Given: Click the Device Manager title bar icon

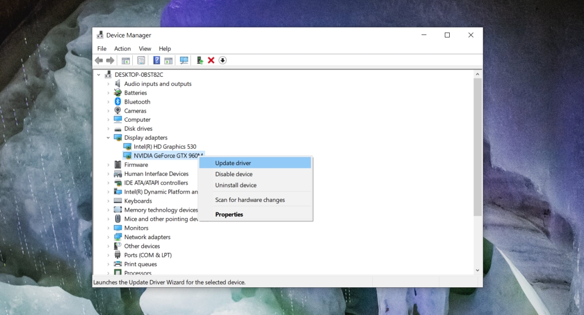Looking at the screenshot, I should [x=100, y=35].
